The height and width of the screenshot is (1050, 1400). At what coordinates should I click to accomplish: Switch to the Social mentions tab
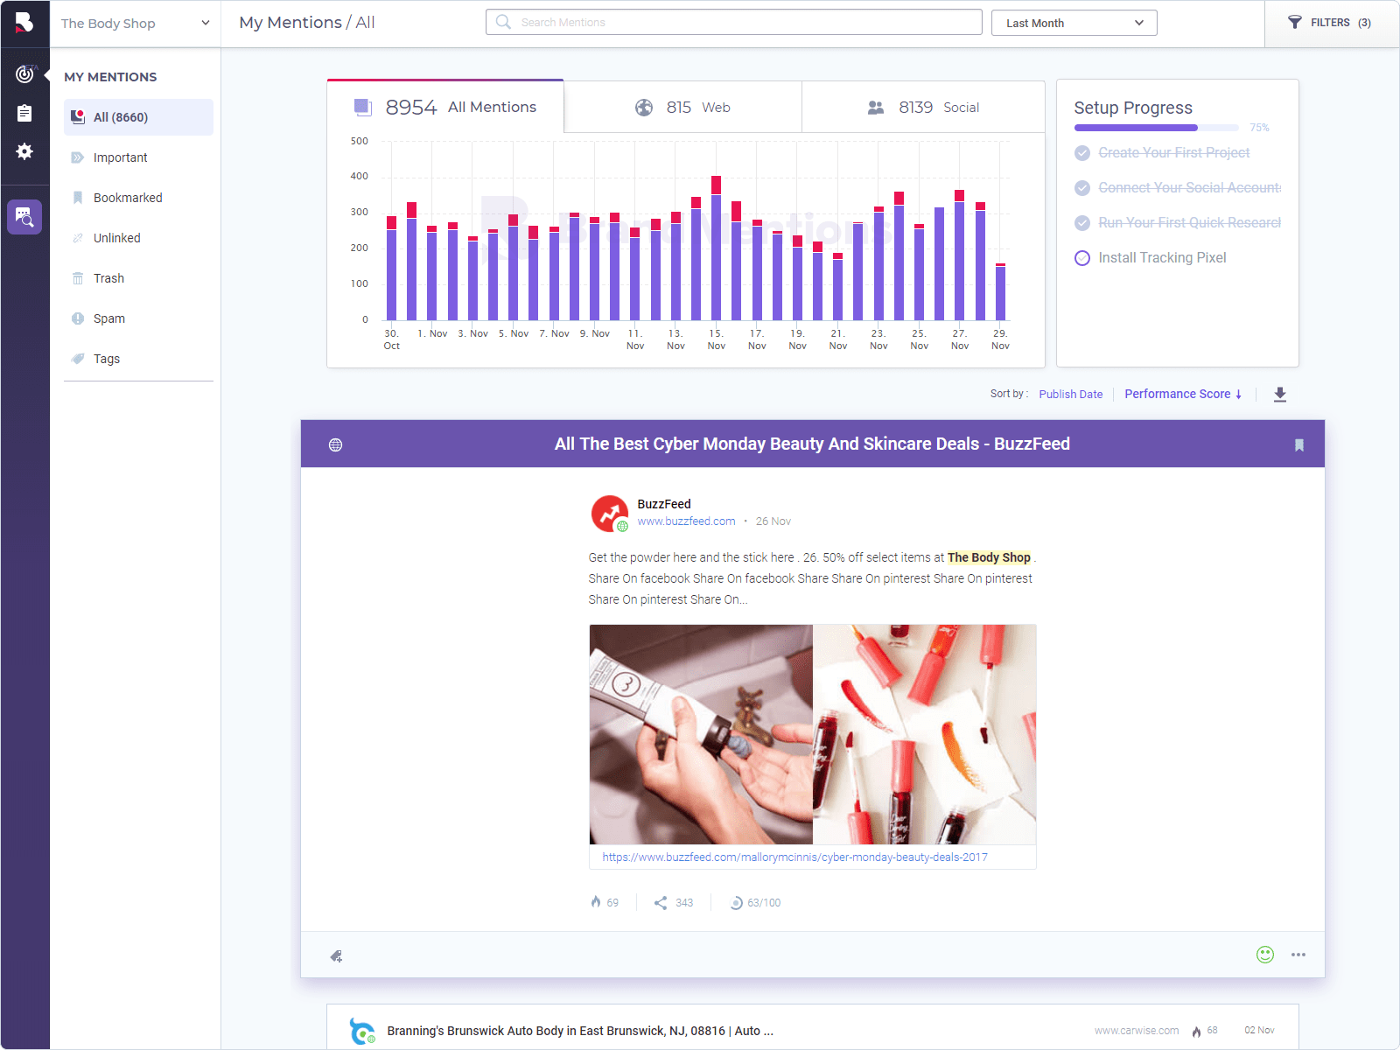pyautogui.click(x=923, y=107)
